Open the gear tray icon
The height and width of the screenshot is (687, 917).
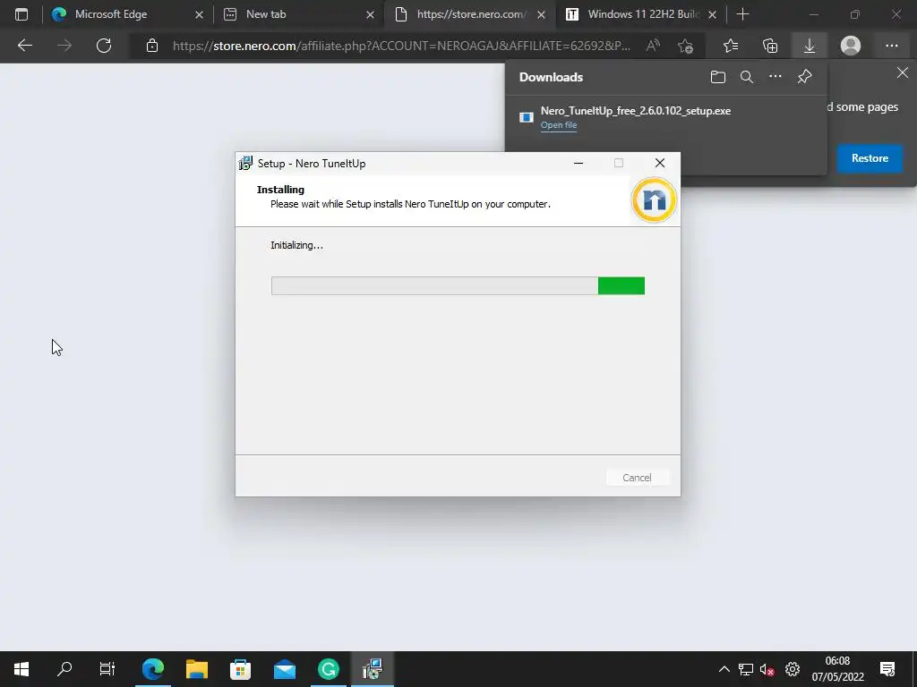coord(793,669)
